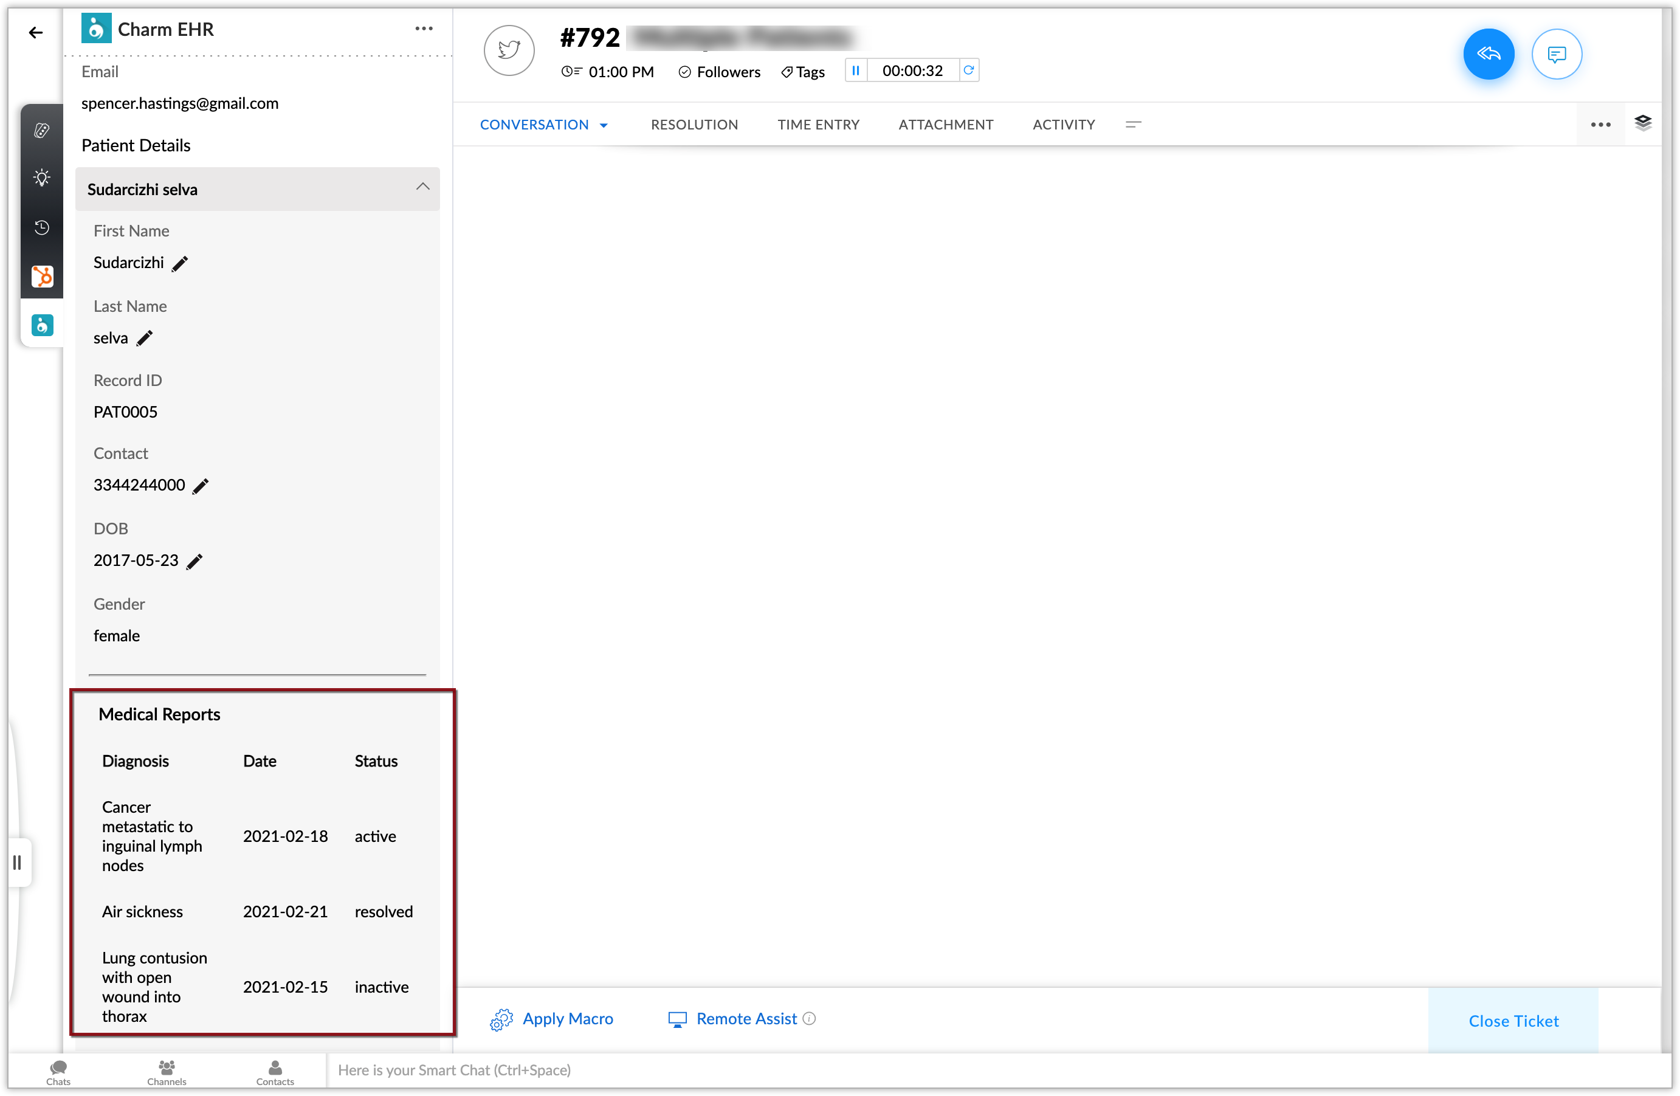Switch to the Resolution tab
The height and width of the screenshot is (1096, 1680).
click(694, 125)
